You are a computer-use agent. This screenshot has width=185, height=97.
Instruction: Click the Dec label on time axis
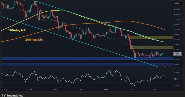pos(80,90)
